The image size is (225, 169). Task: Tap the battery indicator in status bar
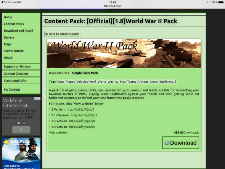coord(221,2)
